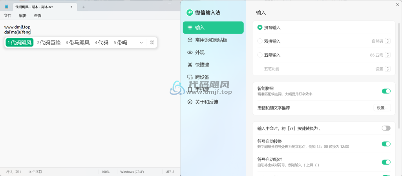Open 外观 settings section
The image size is (402, 176).
click(x=213, y=53)
